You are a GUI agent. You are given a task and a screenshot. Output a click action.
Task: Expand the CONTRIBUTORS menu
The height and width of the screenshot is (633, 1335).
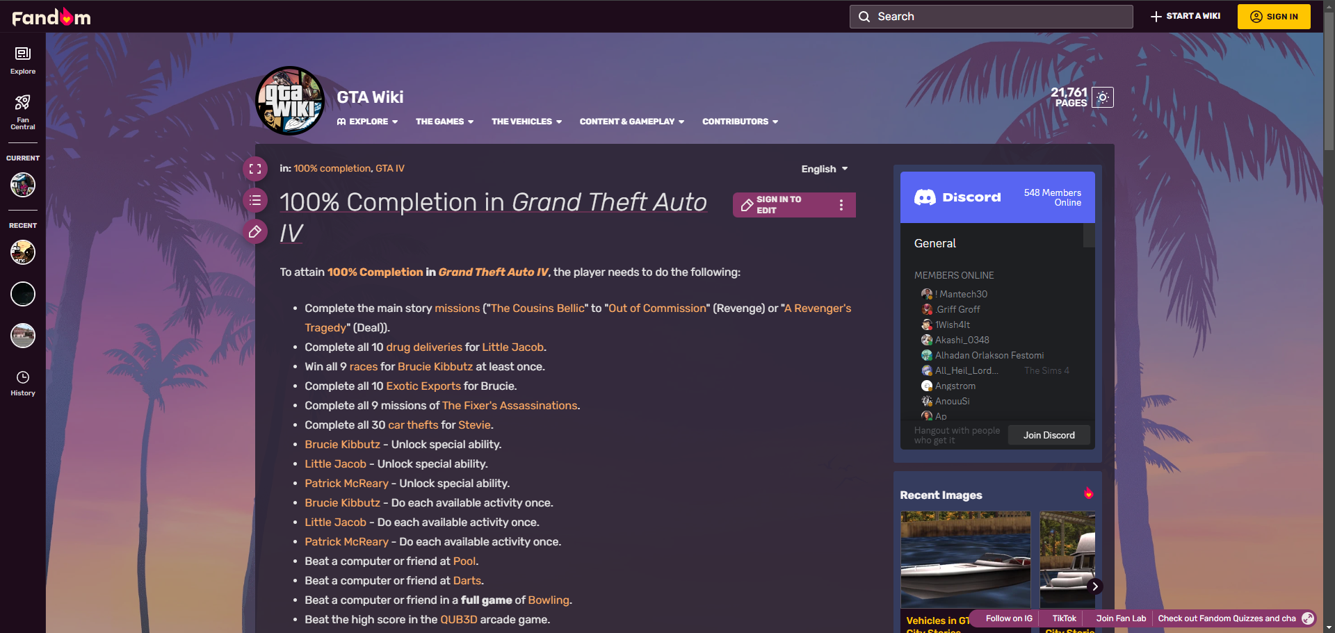[x=741, y=122]
